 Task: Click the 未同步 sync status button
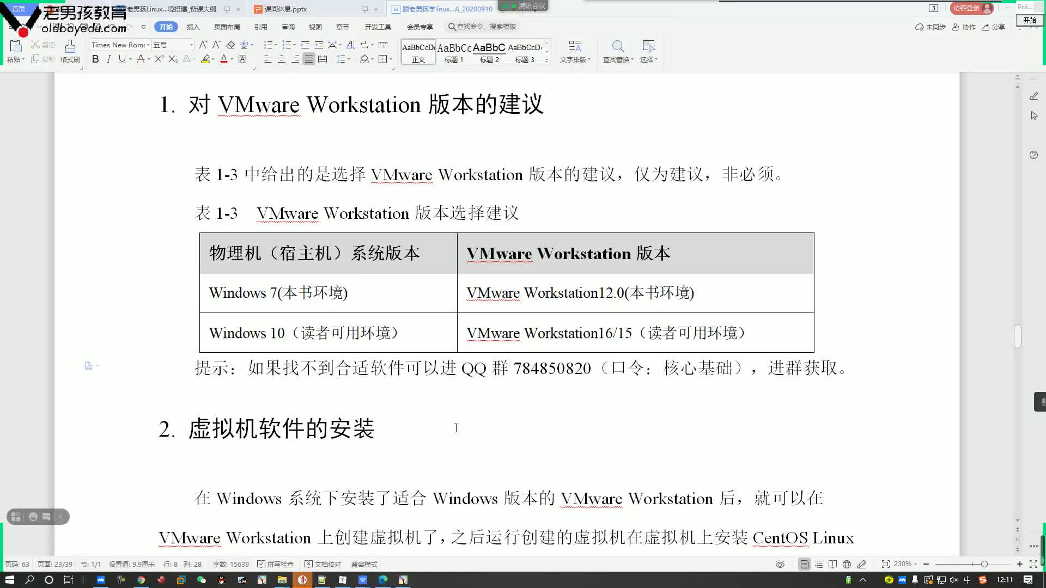(931, 27)
